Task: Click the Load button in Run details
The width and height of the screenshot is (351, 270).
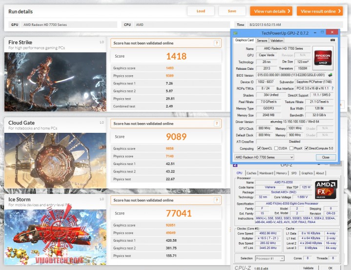Action: (x=201, y=11)
